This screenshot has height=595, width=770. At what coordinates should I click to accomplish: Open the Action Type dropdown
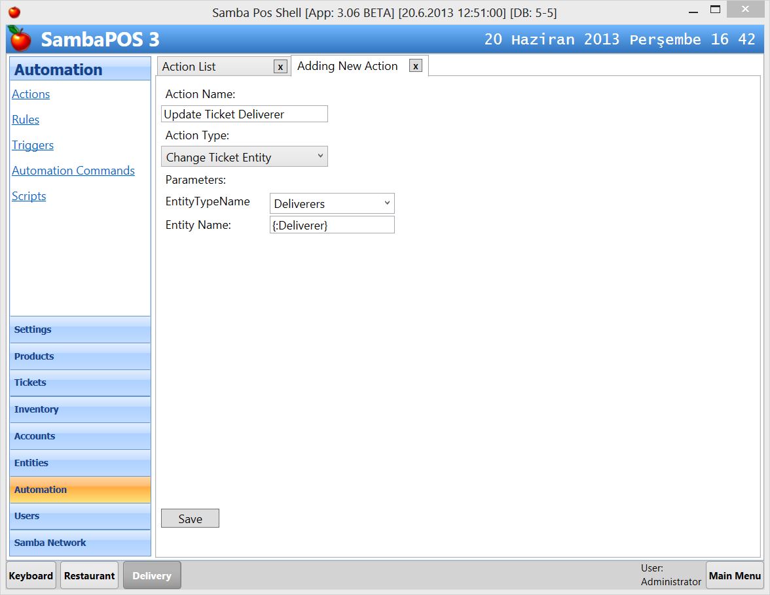[320, 156]
